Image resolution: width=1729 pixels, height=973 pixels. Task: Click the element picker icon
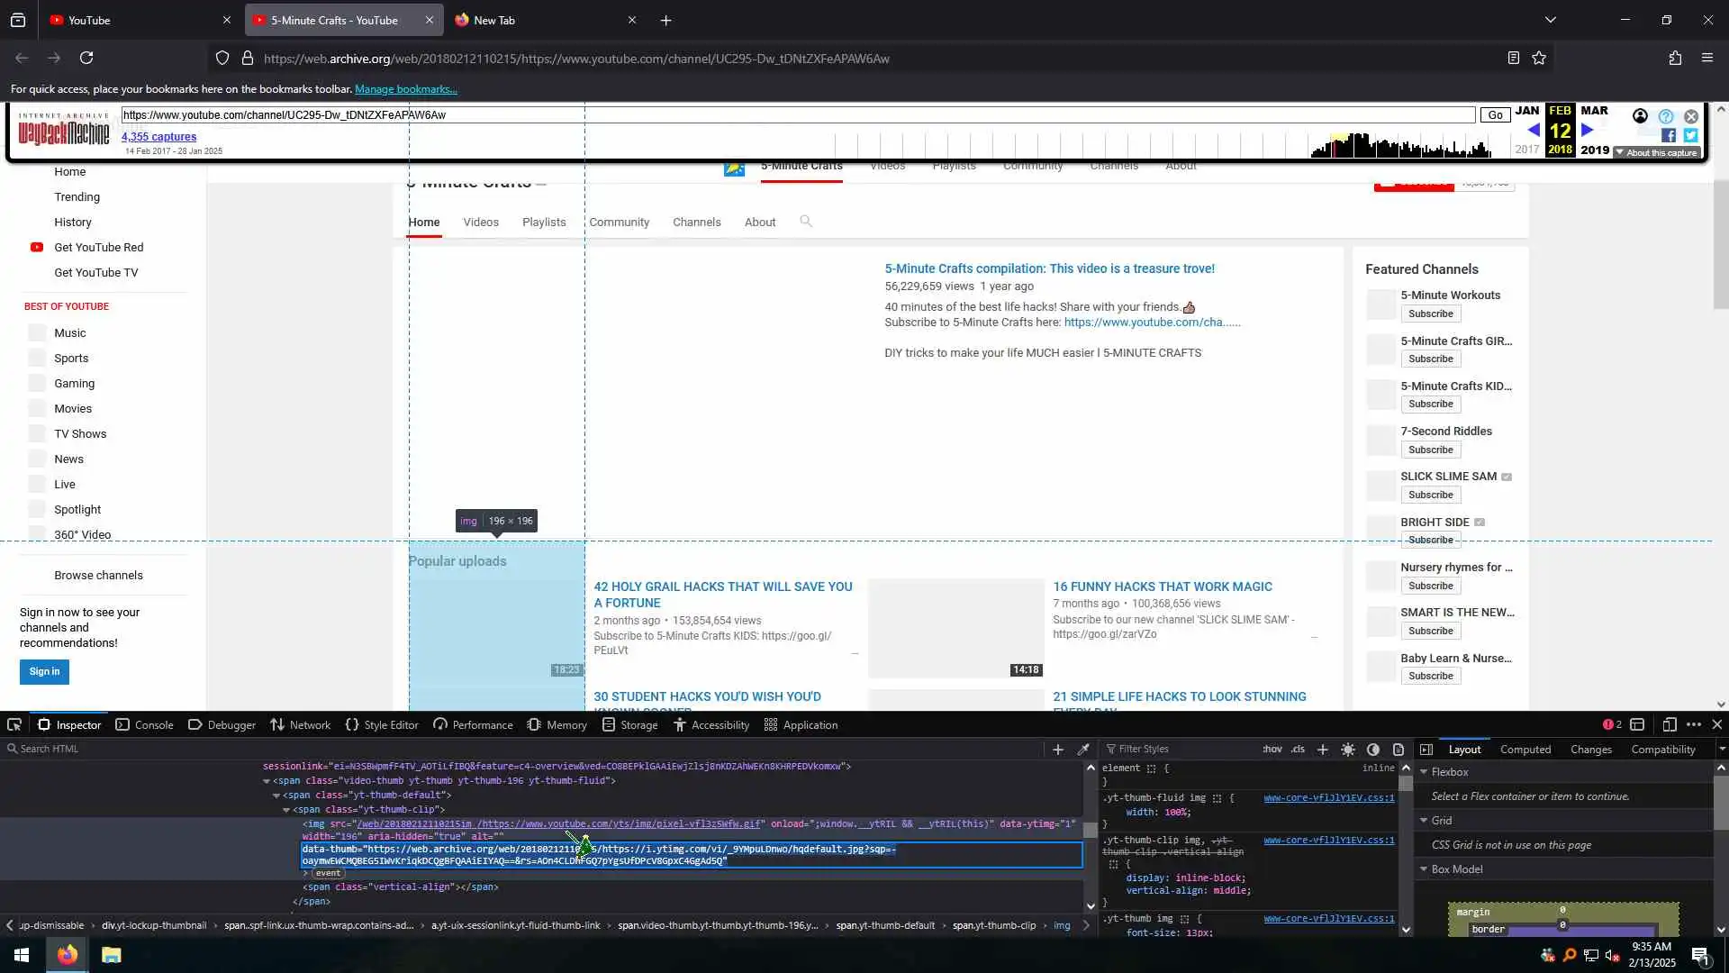coord(14,724)
